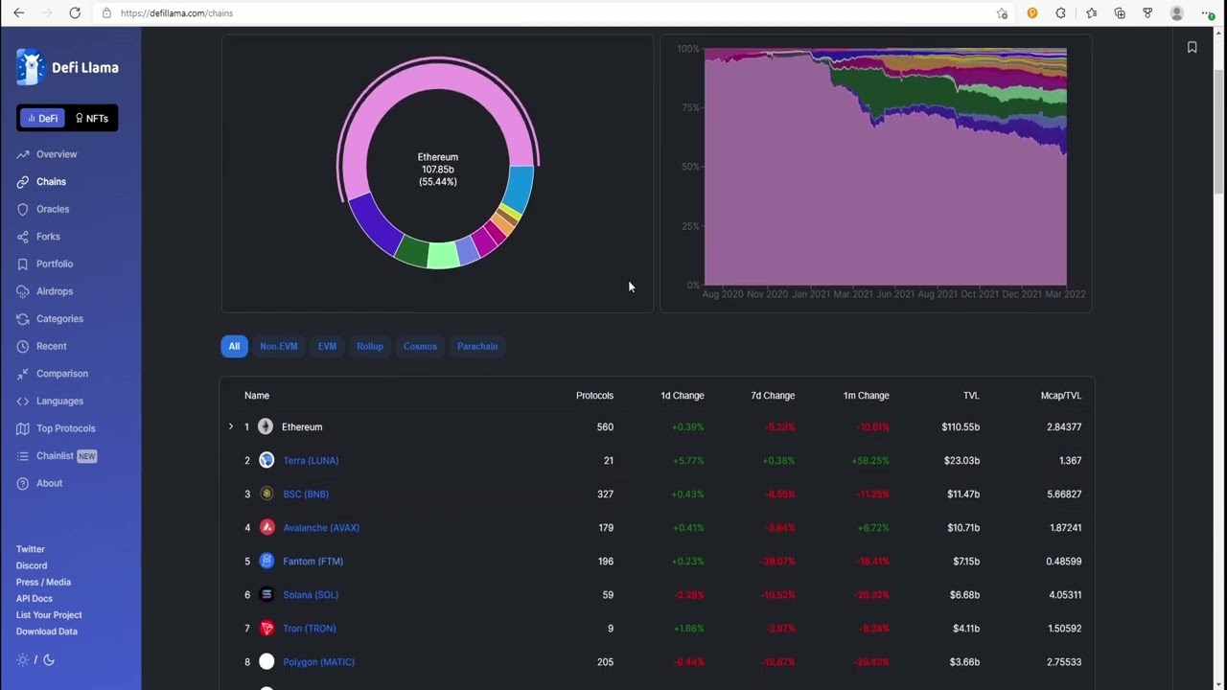Screen dimensions: 1227x690
Task: Sort by the Mcap/TVL column header
Action: pyautogui.click(x=1061, y=395)
